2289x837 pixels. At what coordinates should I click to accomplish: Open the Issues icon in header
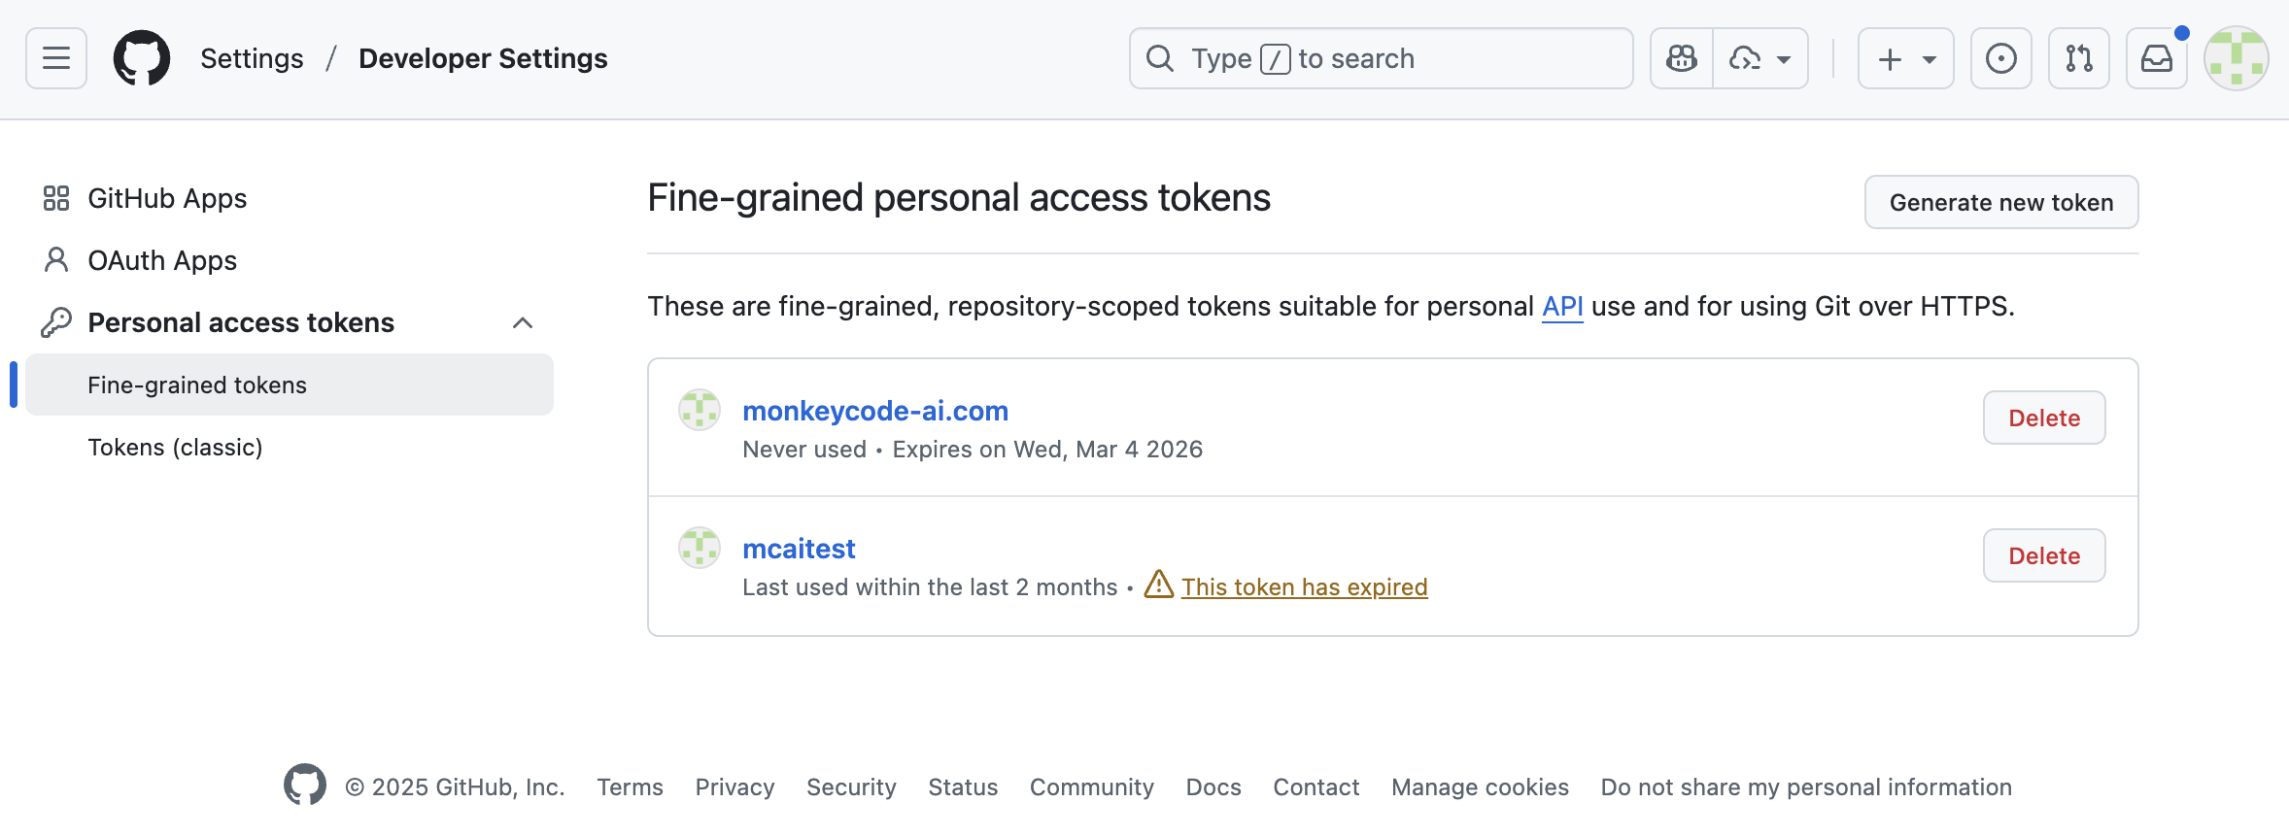pyautogui.click(x=2000, y=58)
